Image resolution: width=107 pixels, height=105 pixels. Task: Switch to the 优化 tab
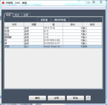pyautogui.click(x=17, y=15)
